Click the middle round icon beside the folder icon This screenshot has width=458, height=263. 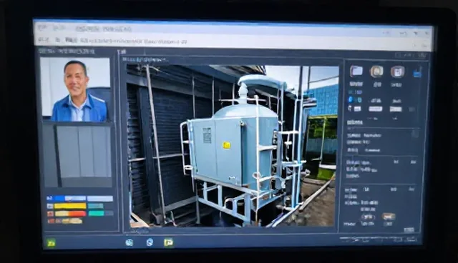click(376, 71)
